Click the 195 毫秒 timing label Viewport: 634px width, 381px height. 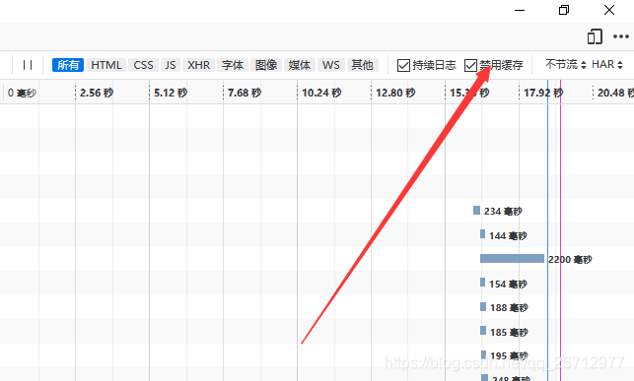point(509,356)
